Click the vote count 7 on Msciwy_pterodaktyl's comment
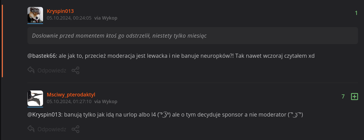The image size is (364, 140). (x=343, y=97)
